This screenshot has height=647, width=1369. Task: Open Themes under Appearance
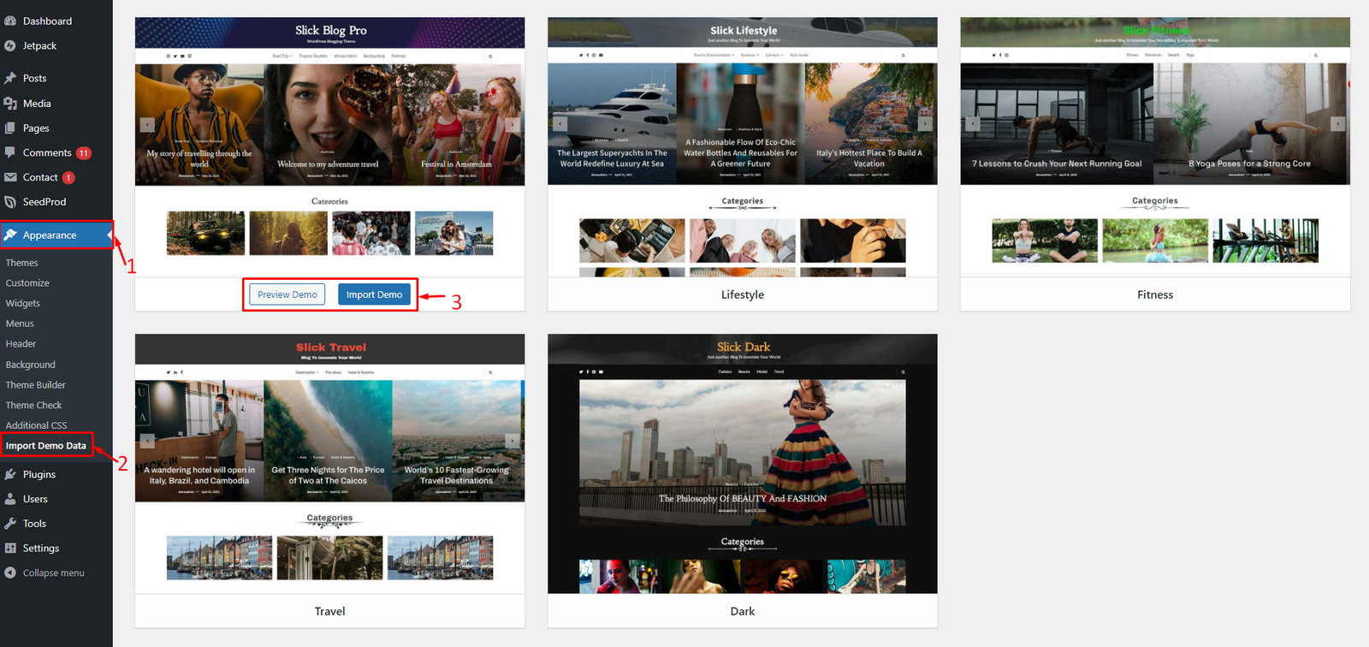click(21, 263)
